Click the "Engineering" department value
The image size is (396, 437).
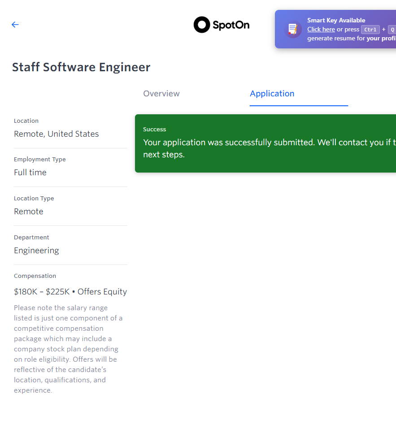(x=37, y=251)
